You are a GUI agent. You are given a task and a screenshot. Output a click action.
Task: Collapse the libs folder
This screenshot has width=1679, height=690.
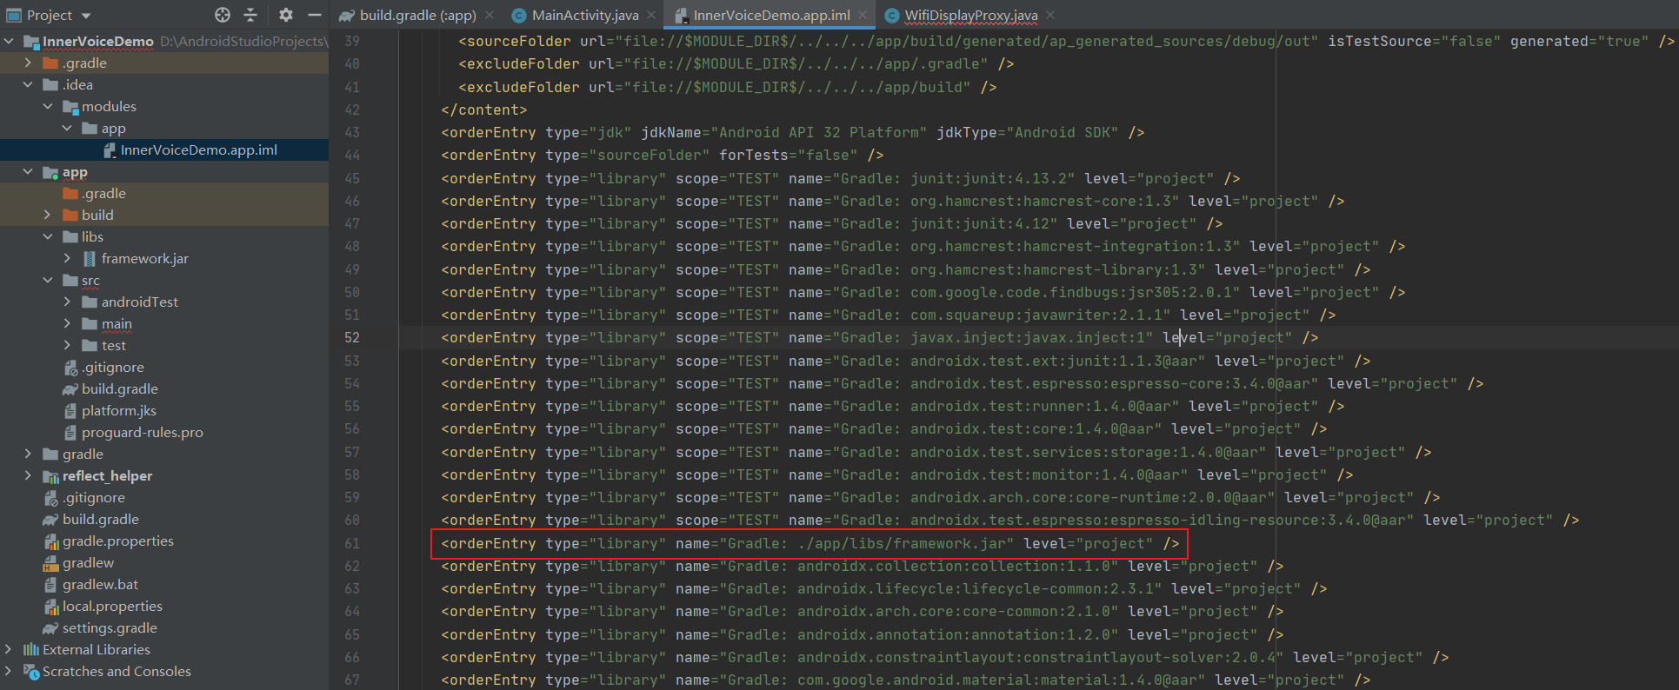point(48,236)
